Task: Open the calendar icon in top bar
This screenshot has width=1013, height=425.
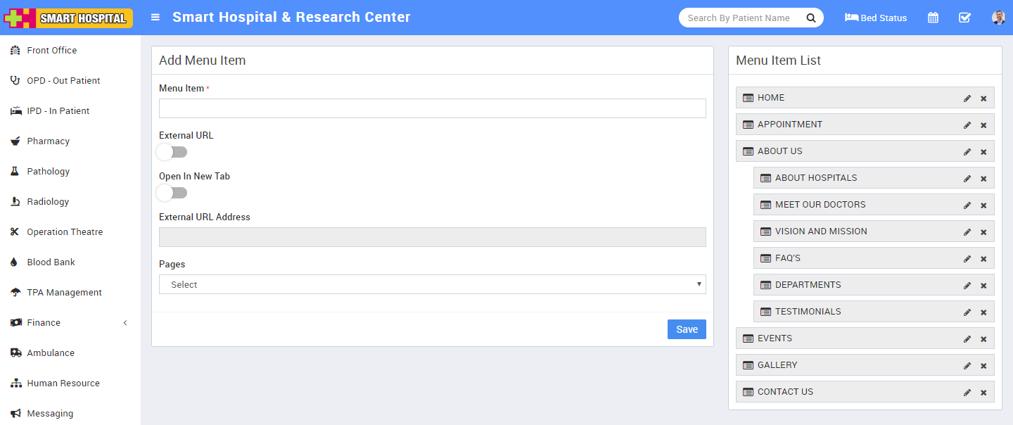Action: 933,18
